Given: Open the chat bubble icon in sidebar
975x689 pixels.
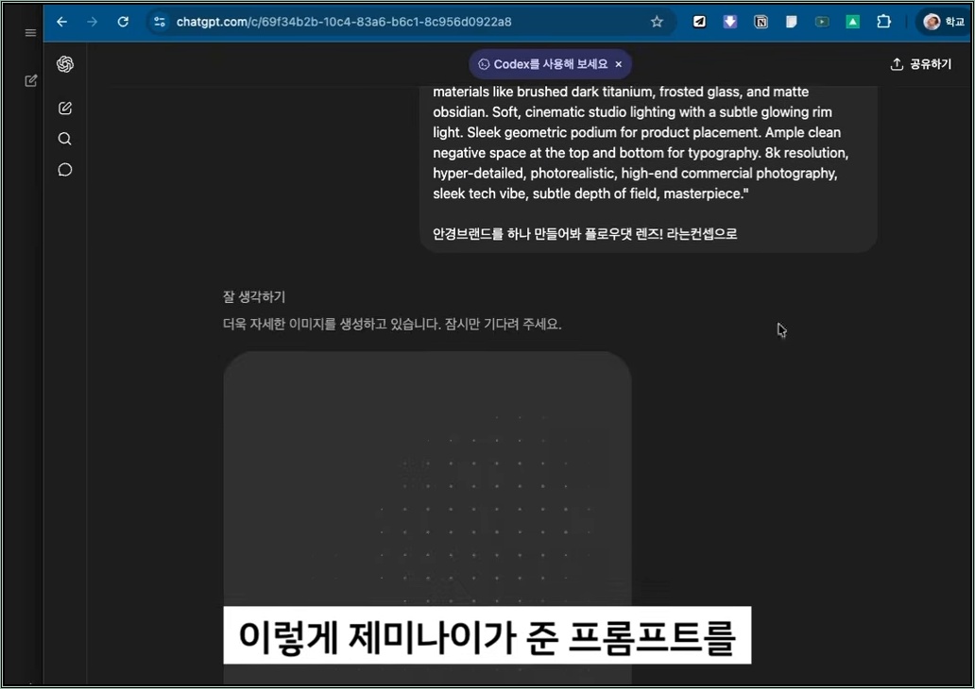Looking at the screenshot, I should [x=65, y=170].
